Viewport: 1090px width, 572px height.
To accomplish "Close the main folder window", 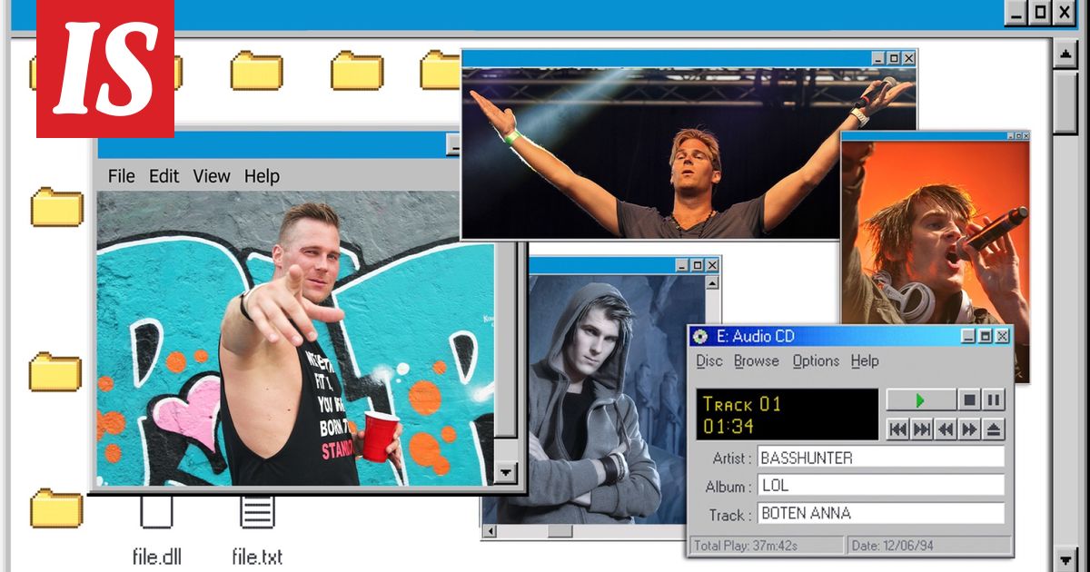I will (x=1065, y=12).
